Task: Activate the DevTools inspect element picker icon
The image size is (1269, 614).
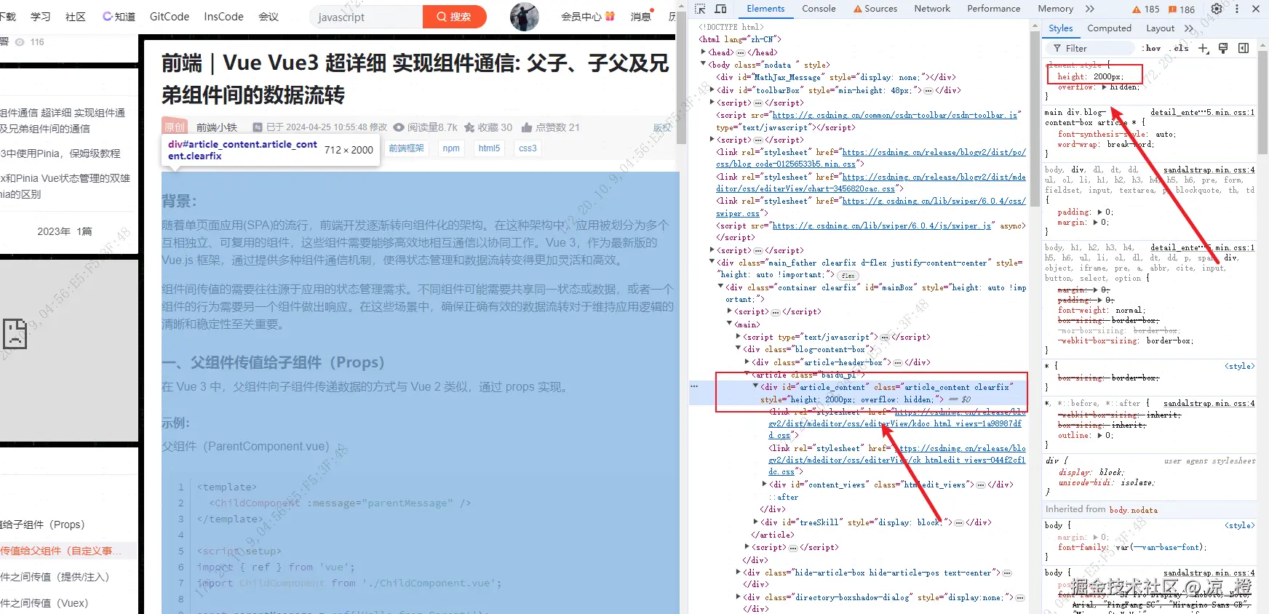Action: (700, 9)
